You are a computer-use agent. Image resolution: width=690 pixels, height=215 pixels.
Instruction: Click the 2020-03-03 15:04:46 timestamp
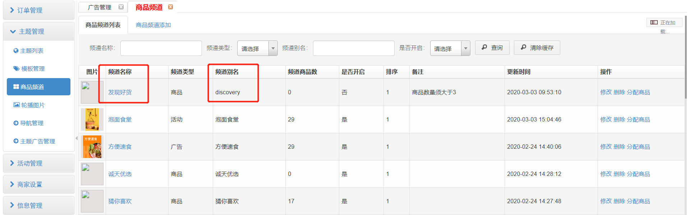pyautogui.click(x=534, y=120)
